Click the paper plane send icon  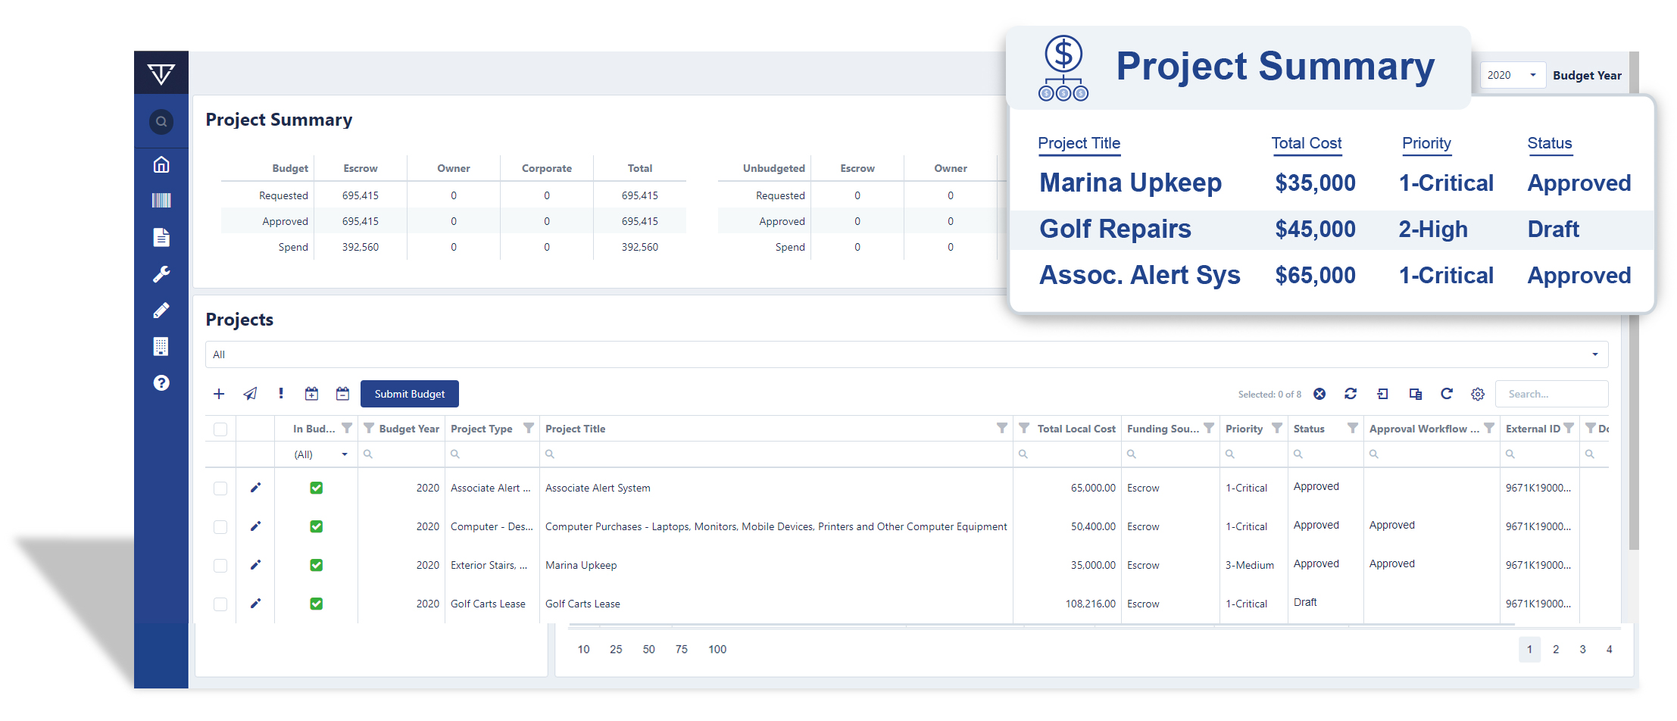(250, 394)
